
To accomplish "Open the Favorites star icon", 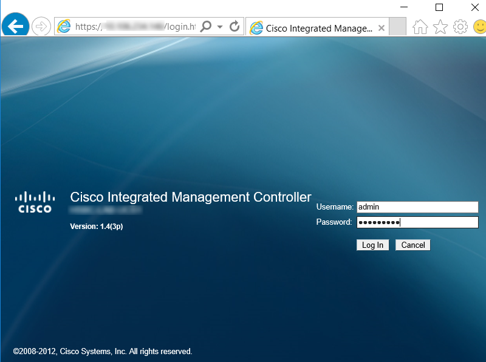I will click(440, 27).
